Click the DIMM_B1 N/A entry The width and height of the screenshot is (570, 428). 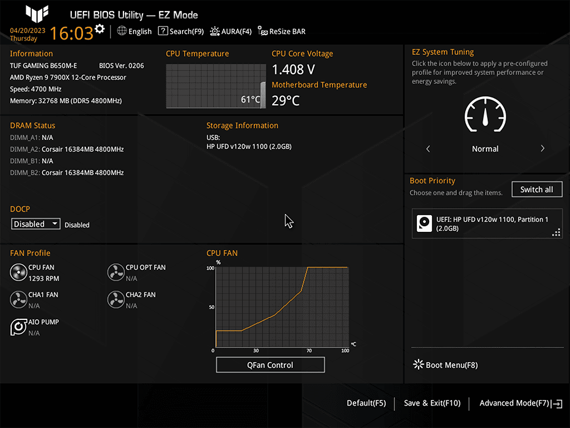tap(32, 161)
